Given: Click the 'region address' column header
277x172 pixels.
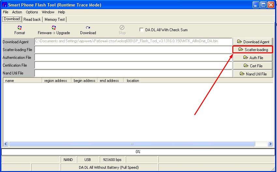Looking at the screenshot, I should pyautogui.click(x=56, y=81).
